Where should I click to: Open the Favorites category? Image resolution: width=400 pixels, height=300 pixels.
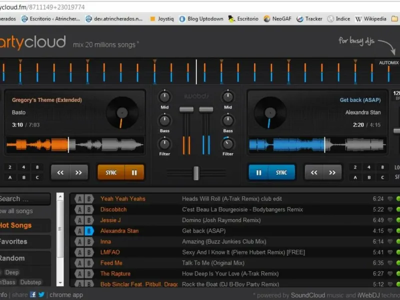tap(24, 241)
